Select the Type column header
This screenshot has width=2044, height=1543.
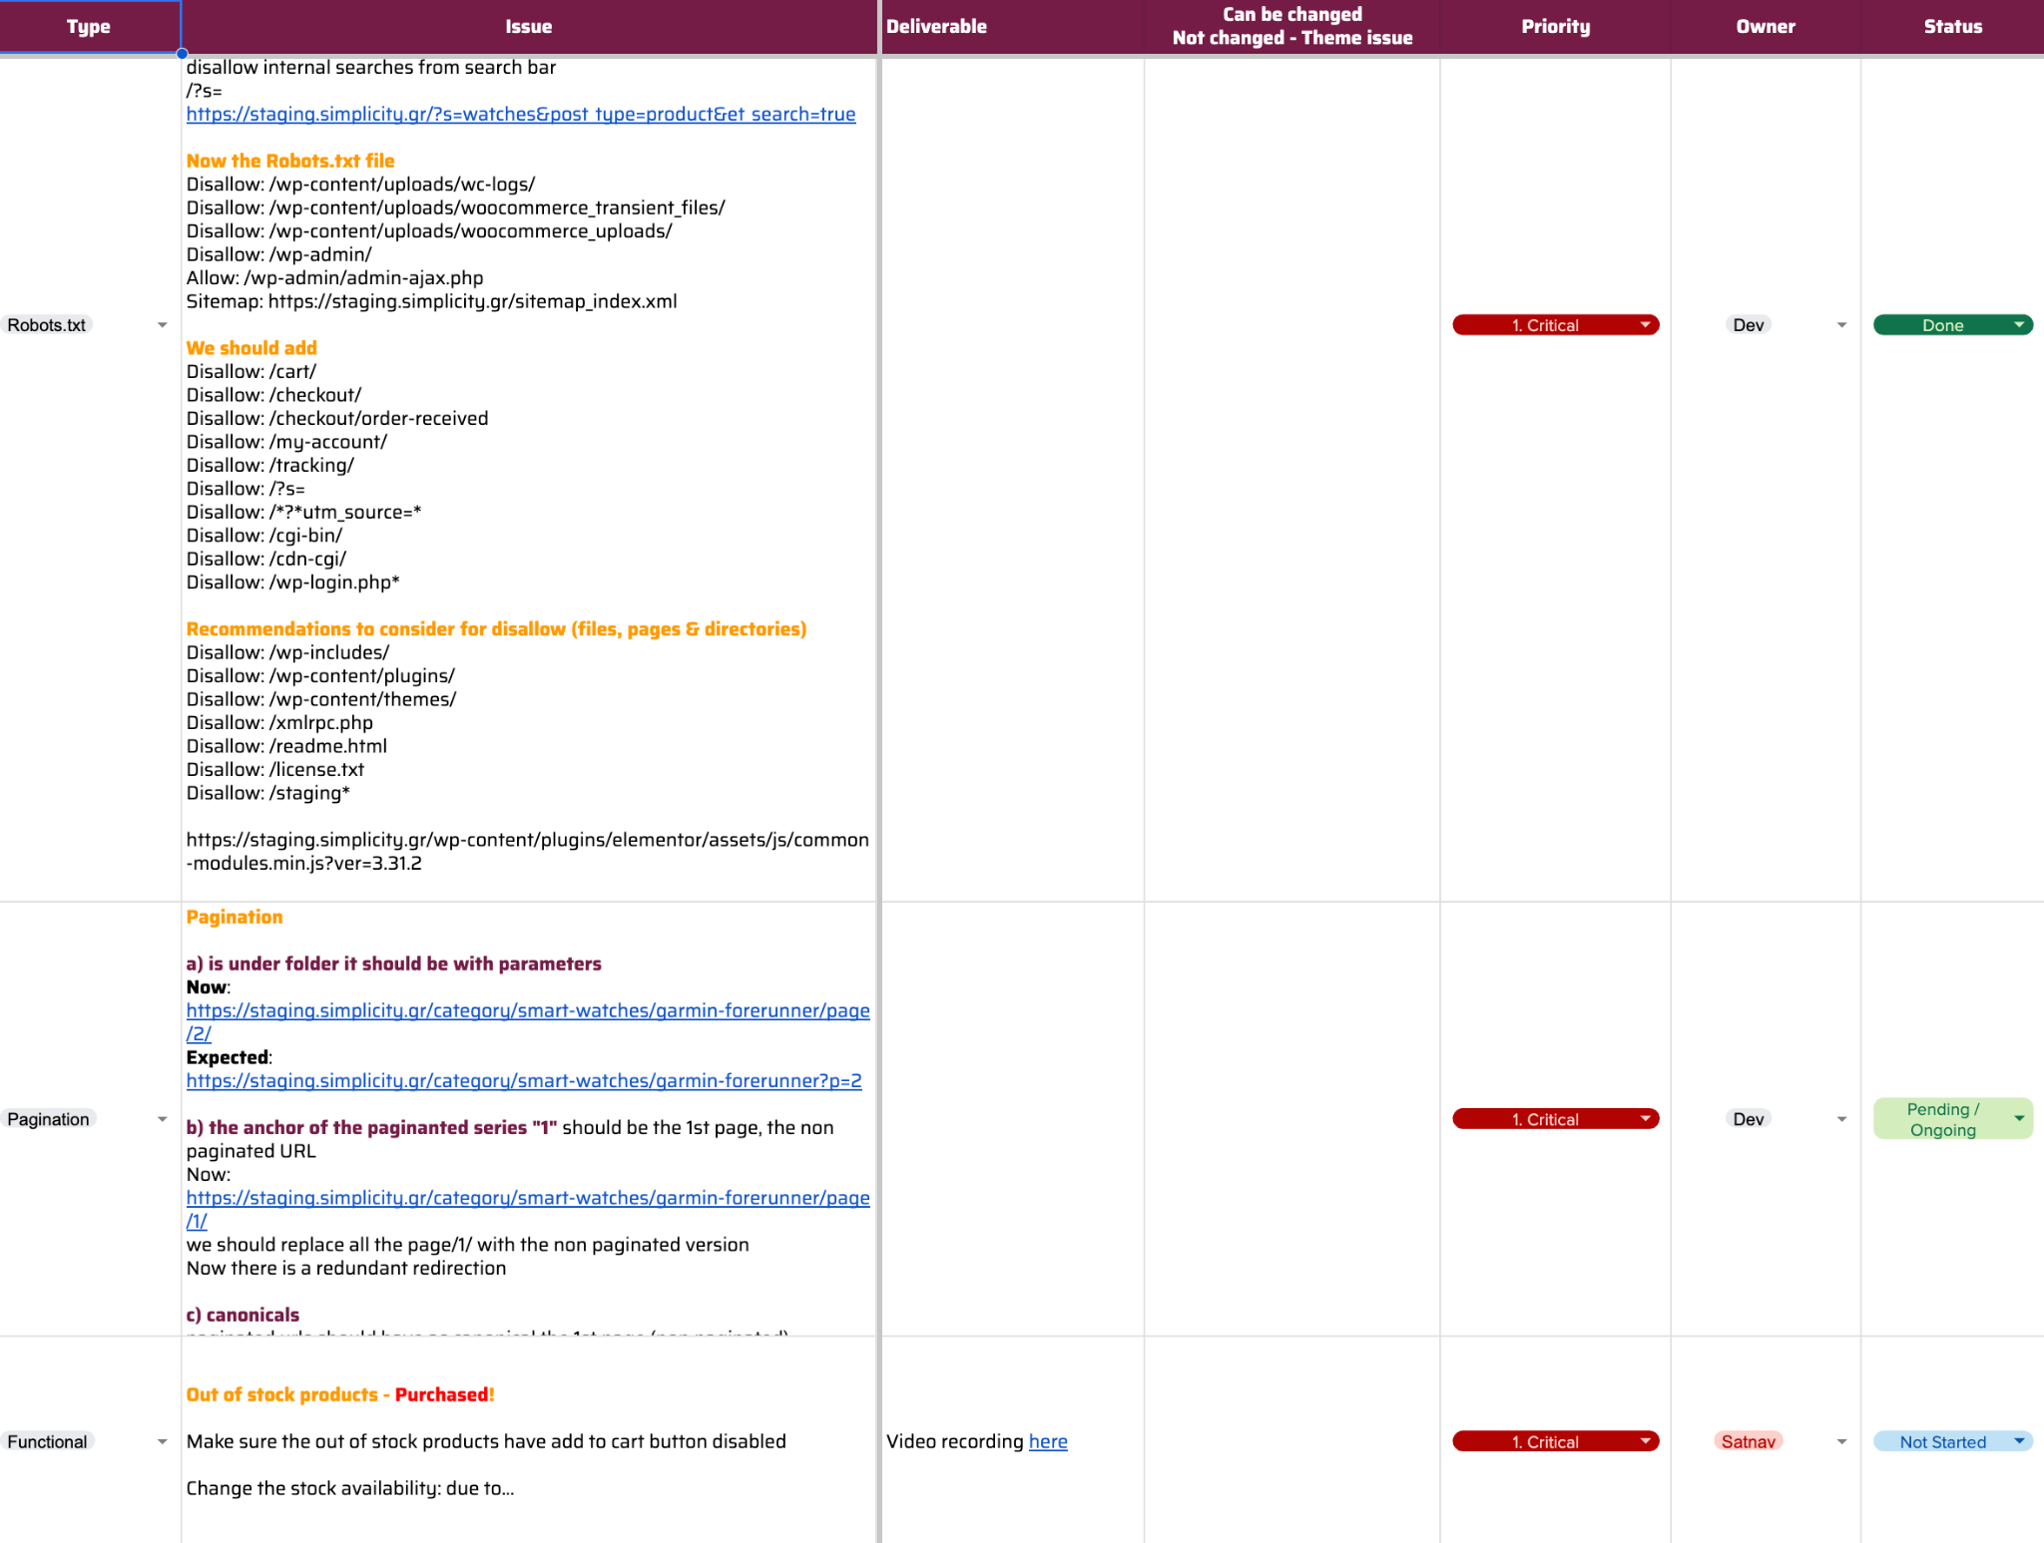[x=89, y=27]
